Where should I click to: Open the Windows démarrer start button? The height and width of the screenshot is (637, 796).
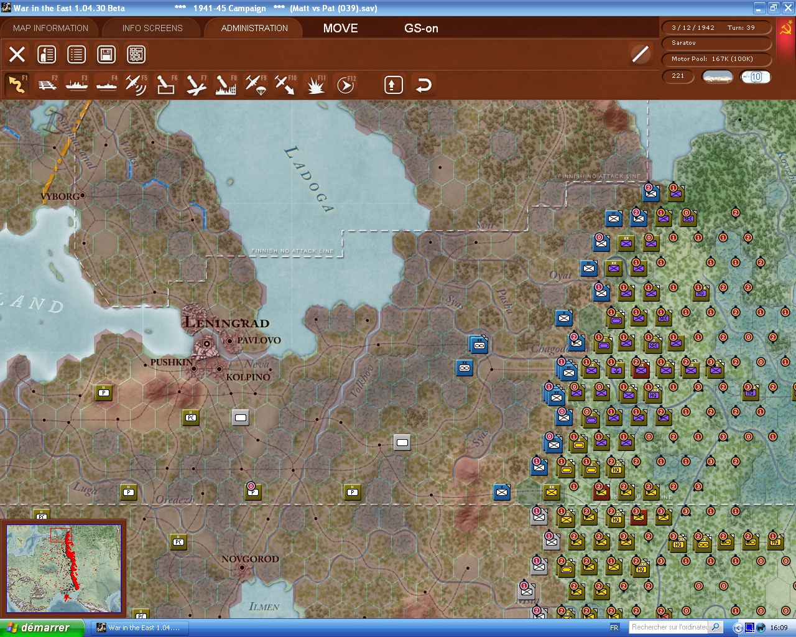42,628
